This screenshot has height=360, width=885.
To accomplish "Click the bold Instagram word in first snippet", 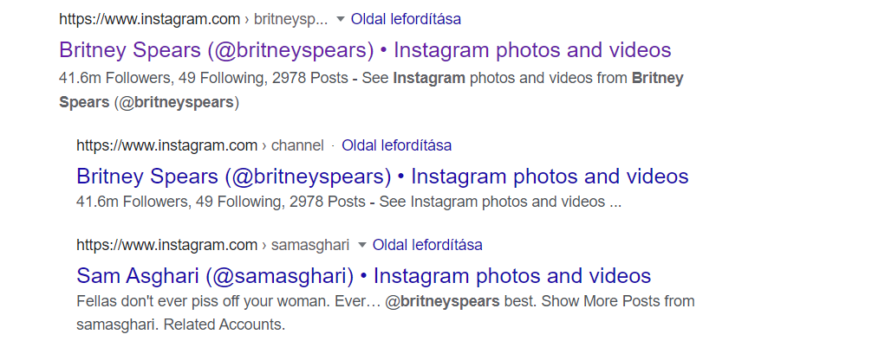I will (x=429, y=78).
